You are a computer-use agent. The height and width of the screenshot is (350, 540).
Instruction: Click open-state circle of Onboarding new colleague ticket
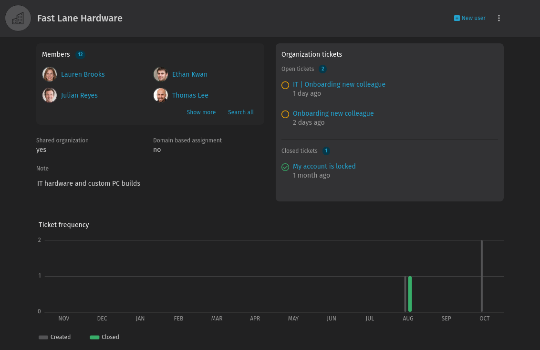point(285,114)
